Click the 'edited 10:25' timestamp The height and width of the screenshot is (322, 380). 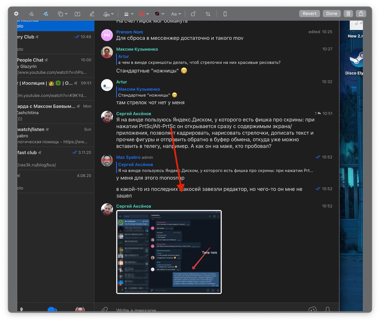(320, 32)
